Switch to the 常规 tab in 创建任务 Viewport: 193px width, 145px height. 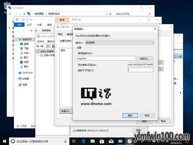[60, 34]
